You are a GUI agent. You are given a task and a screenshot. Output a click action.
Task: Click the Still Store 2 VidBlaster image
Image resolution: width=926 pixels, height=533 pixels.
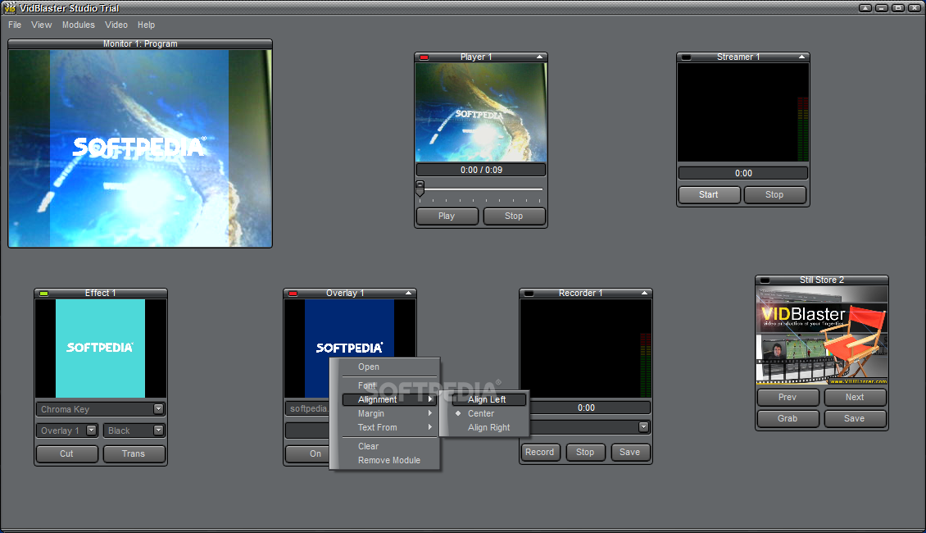pos(822,335)
